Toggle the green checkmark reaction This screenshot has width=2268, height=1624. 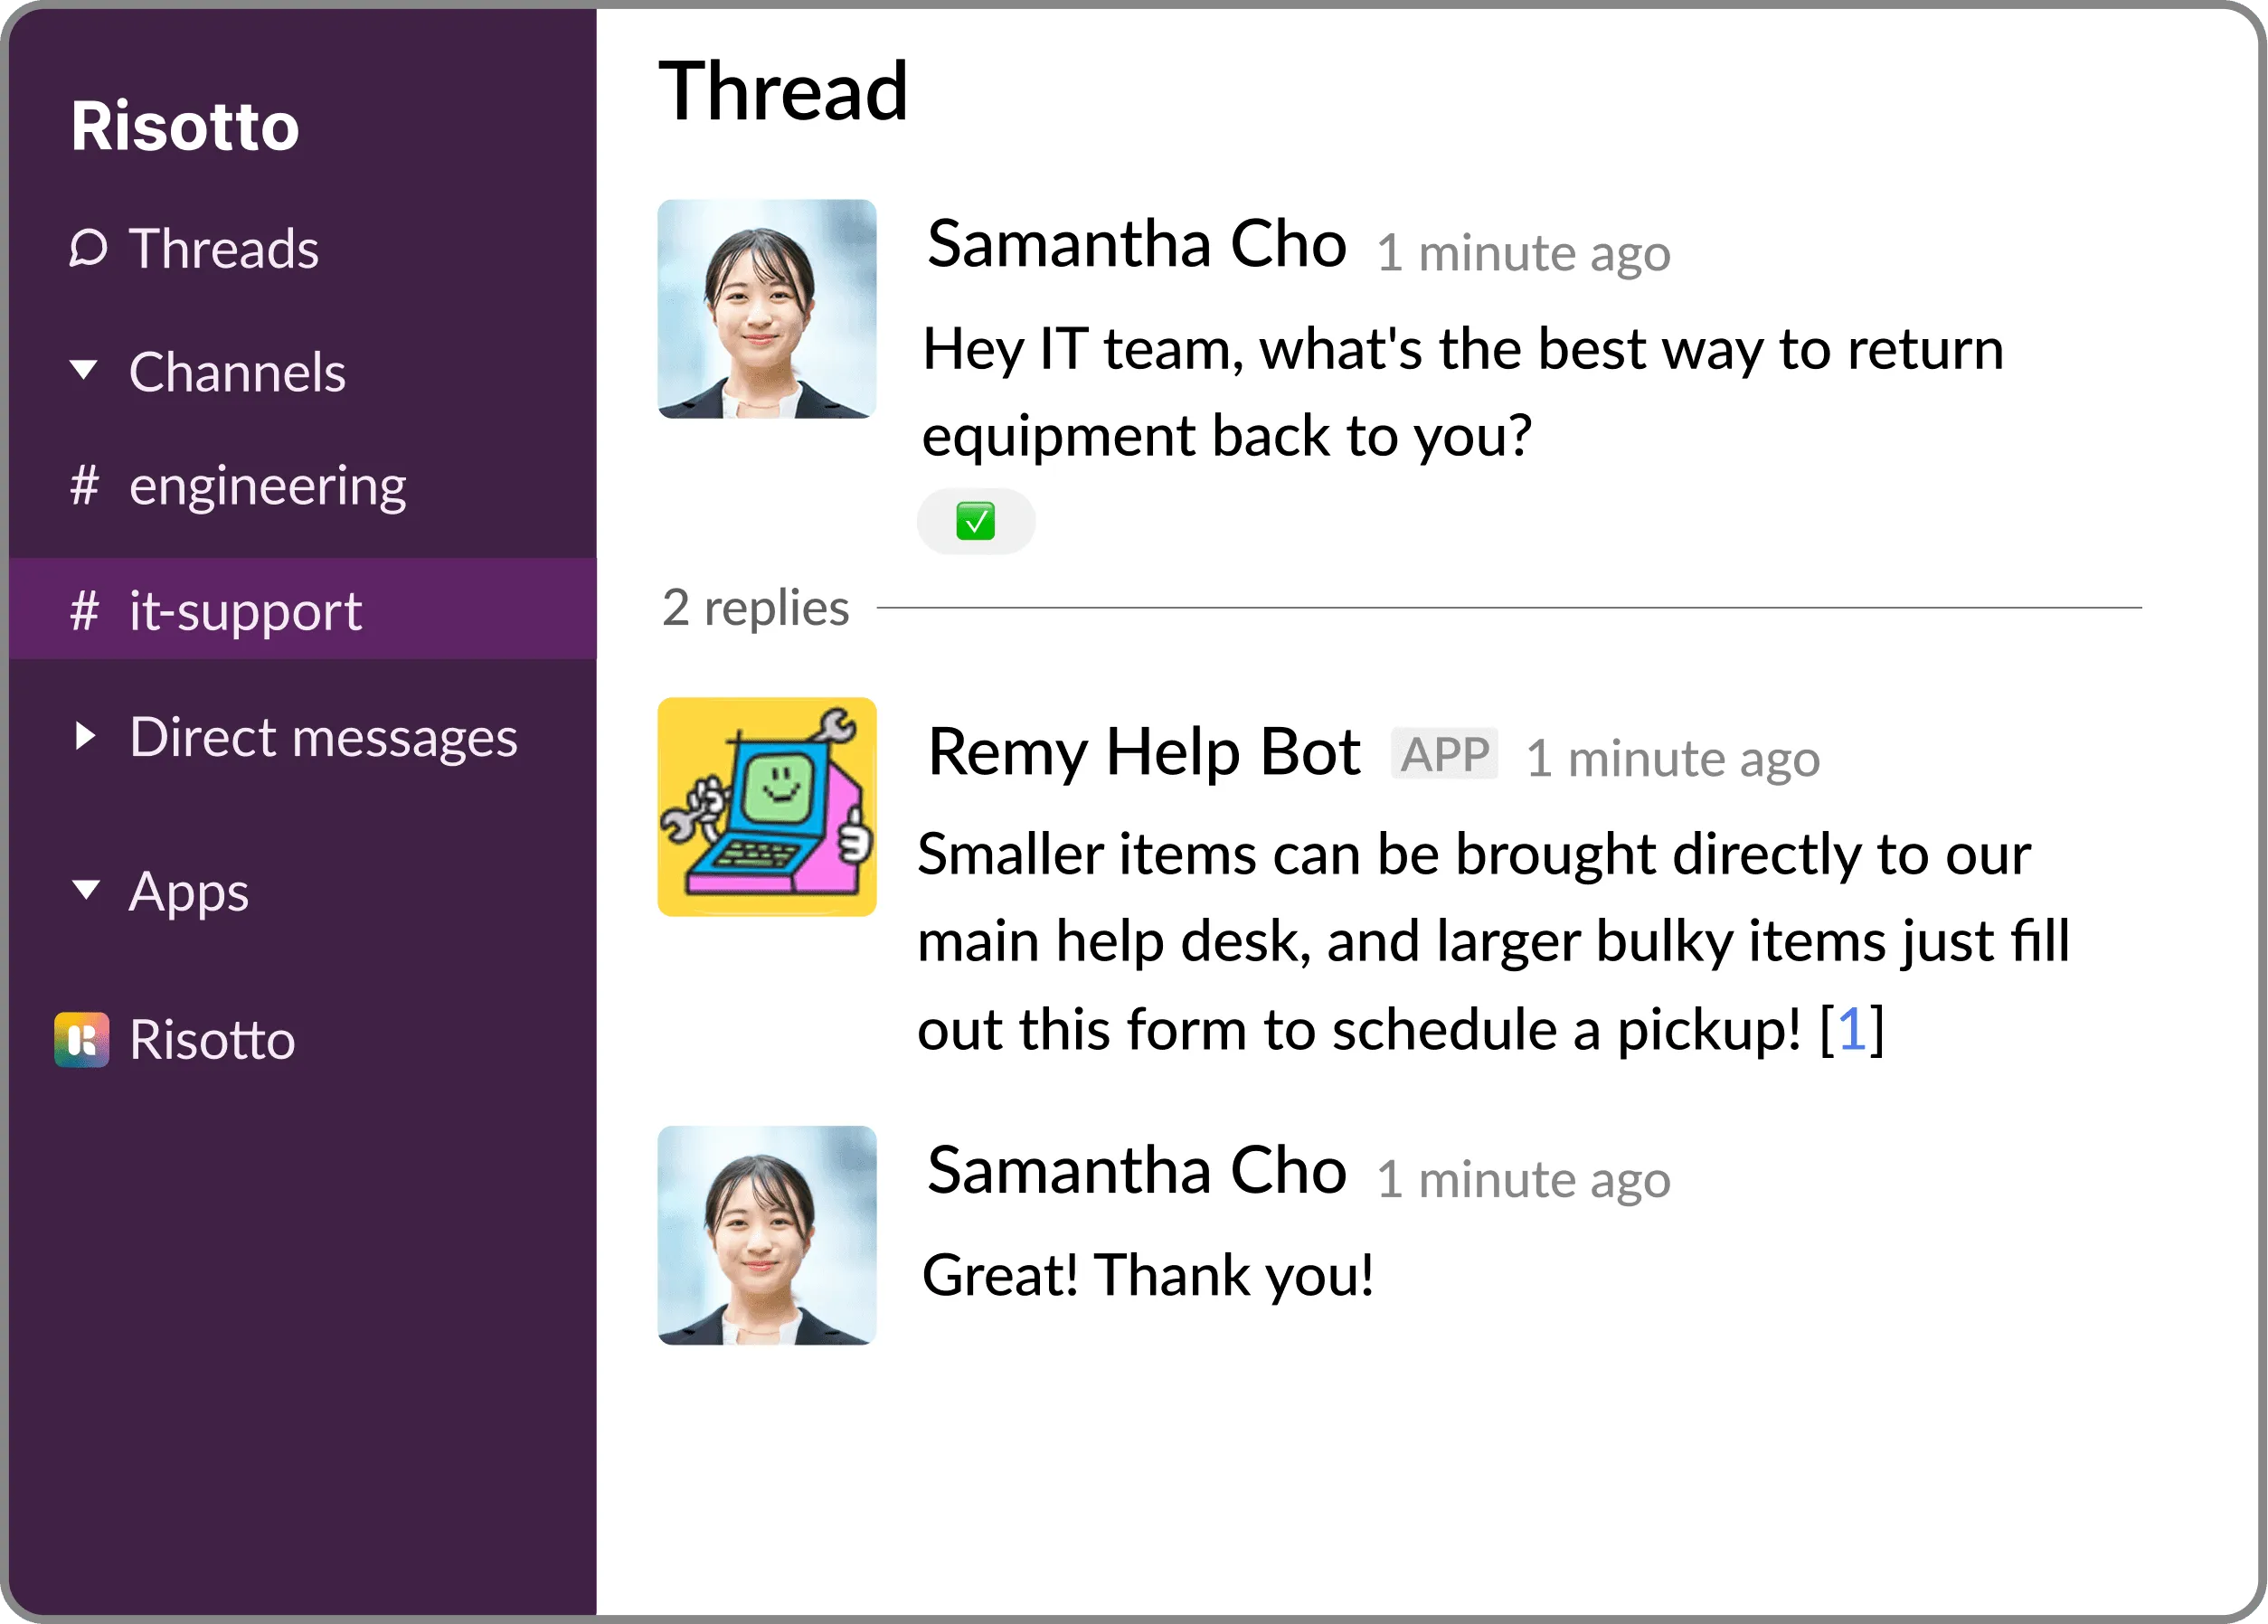click(x=975, y=521)
